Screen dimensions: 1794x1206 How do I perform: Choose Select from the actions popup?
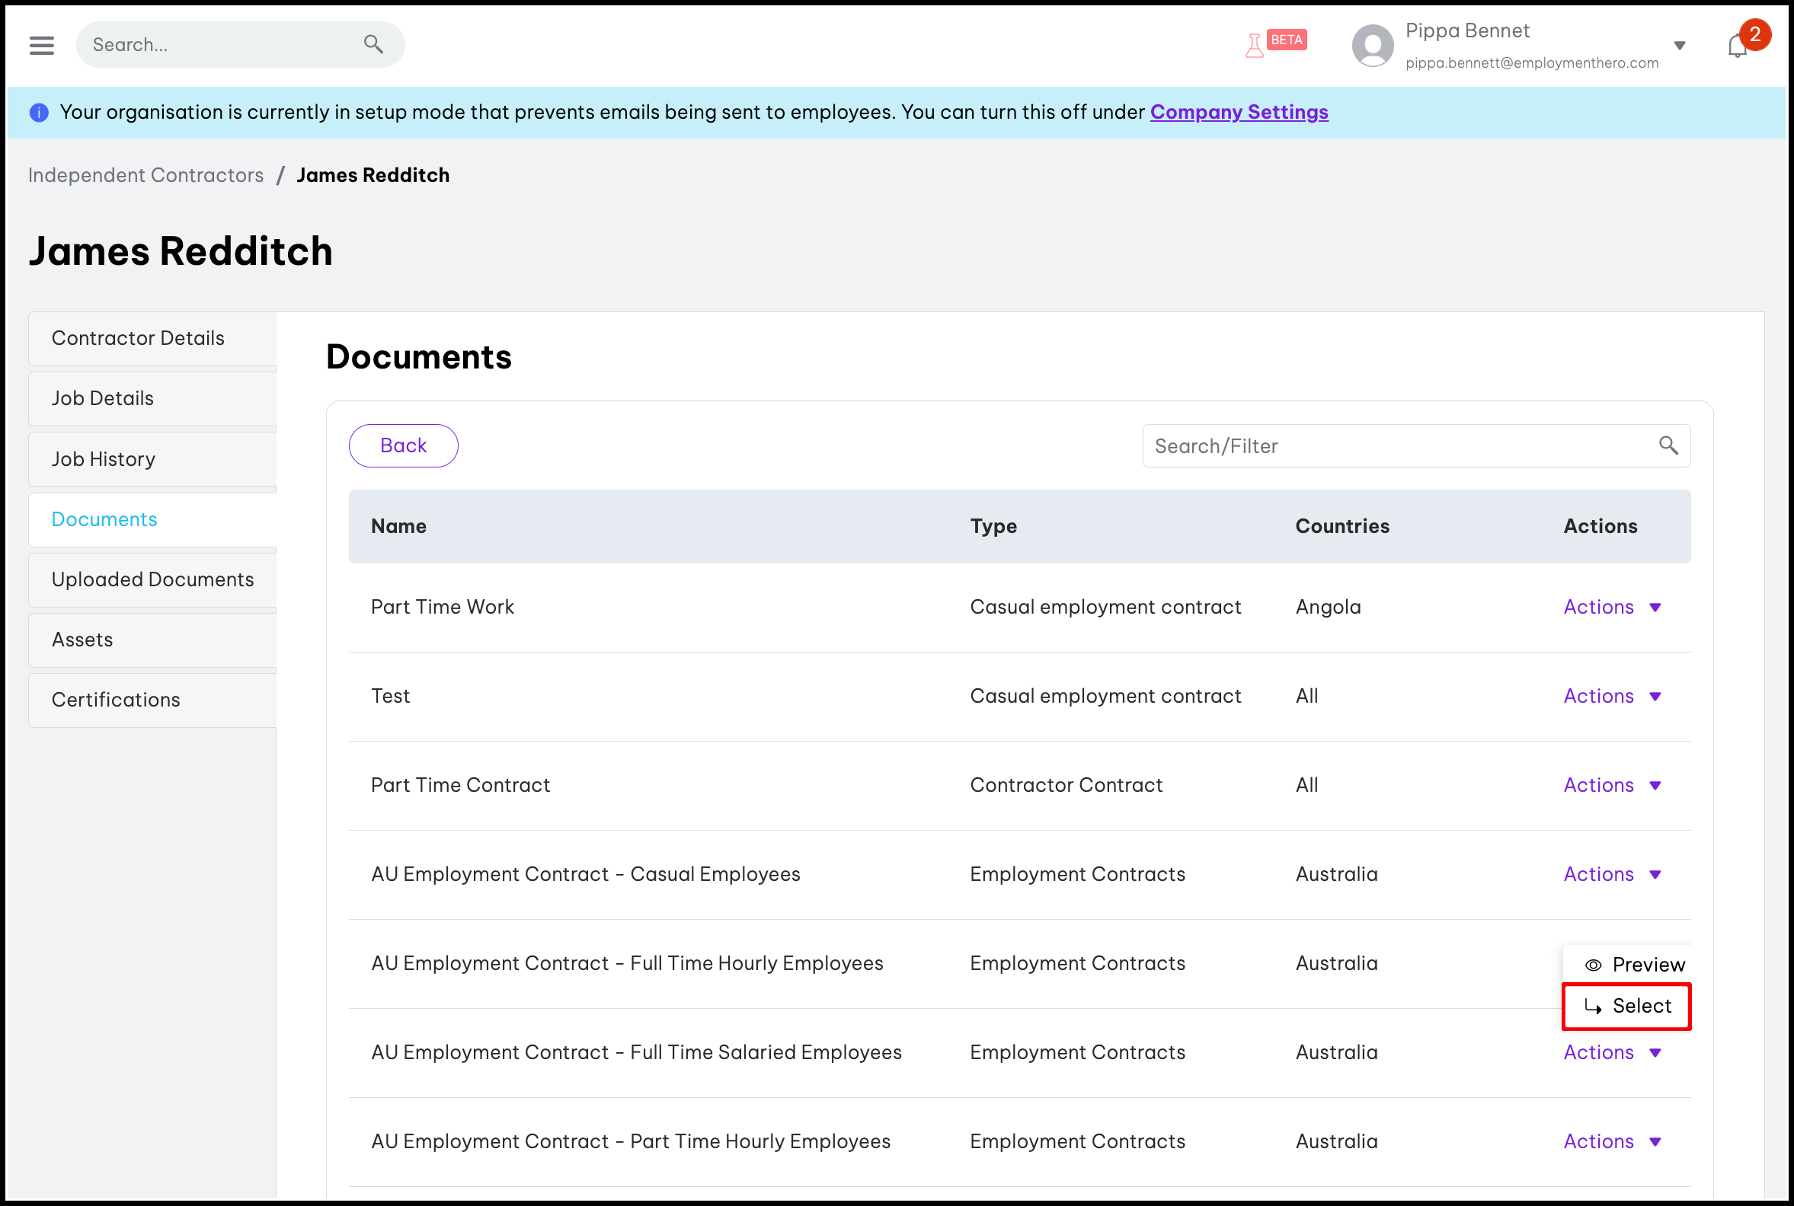(1627, 1006)
